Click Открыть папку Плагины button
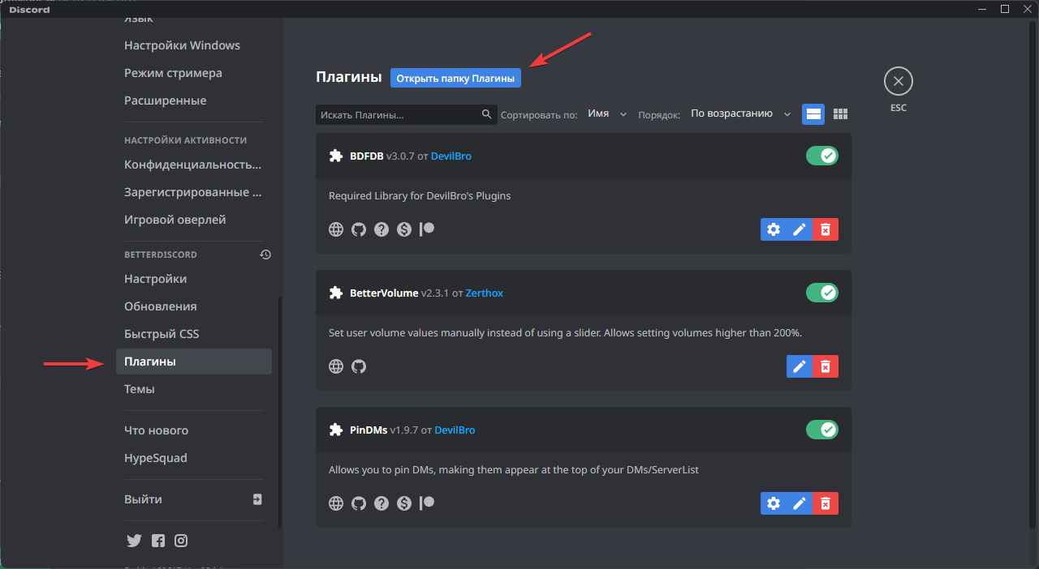The height and width of the screenshot is (569, 1039). (x=455, y=78)
